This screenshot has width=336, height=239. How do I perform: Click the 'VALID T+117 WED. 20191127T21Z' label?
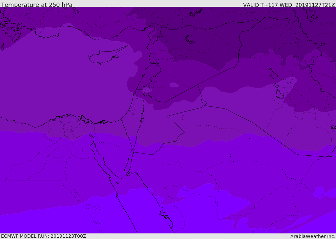289,5
